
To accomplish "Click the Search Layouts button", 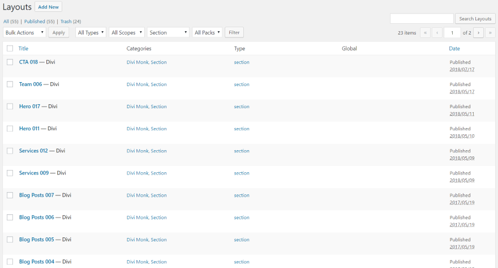I will (x=475, y=19).
